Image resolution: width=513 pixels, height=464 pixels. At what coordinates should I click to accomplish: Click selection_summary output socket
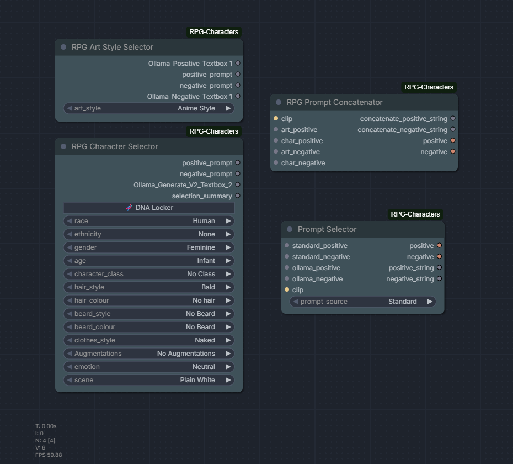pyautogui.click(x=238, y=196)
